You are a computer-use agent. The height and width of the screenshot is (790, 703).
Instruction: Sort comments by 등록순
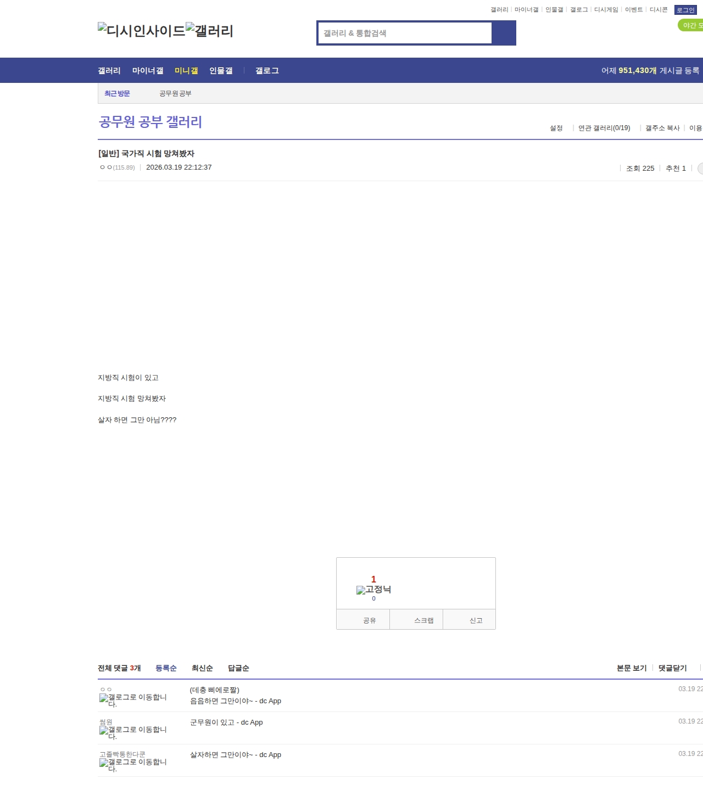click(166, 668)
